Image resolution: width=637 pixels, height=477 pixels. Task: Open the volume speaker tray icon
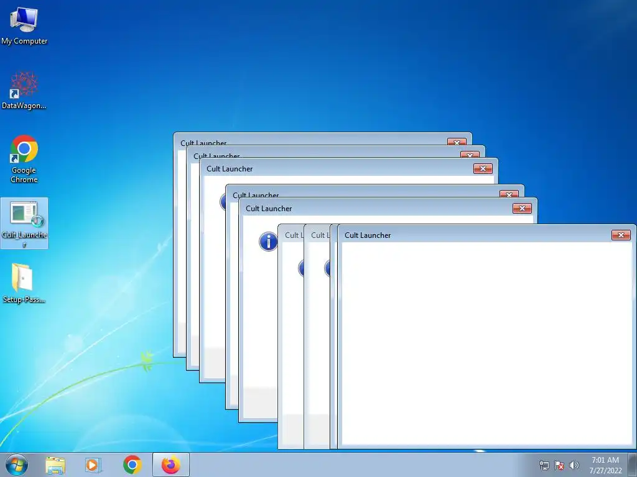(x=574, y=465)
